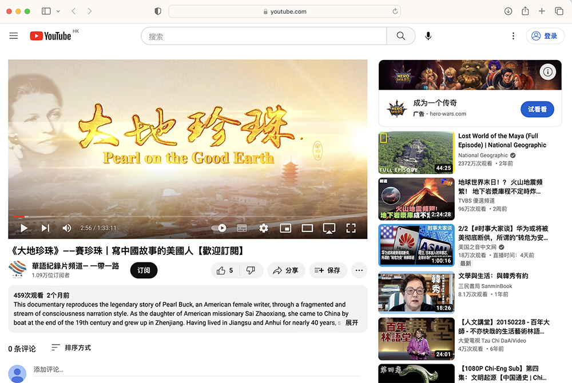The height and width of the screenshot is (383, 572).
Task: Show Safari downloads
Action: tap(508, 11)
